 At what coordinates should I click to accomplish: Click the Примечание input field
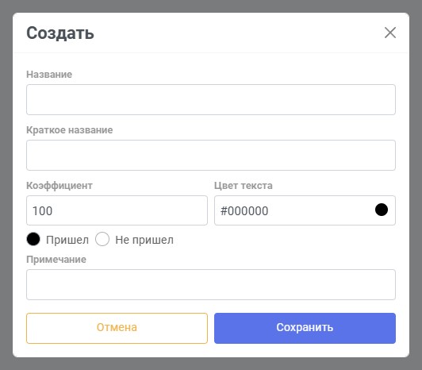(x=211, y=284)
